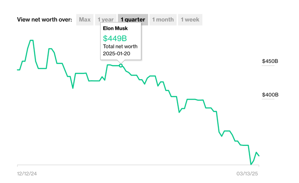Click the horizontal x-axis baseline
The width and height of the screenshot is (299, 183).
pyautogui.click(x=136, y=165)
